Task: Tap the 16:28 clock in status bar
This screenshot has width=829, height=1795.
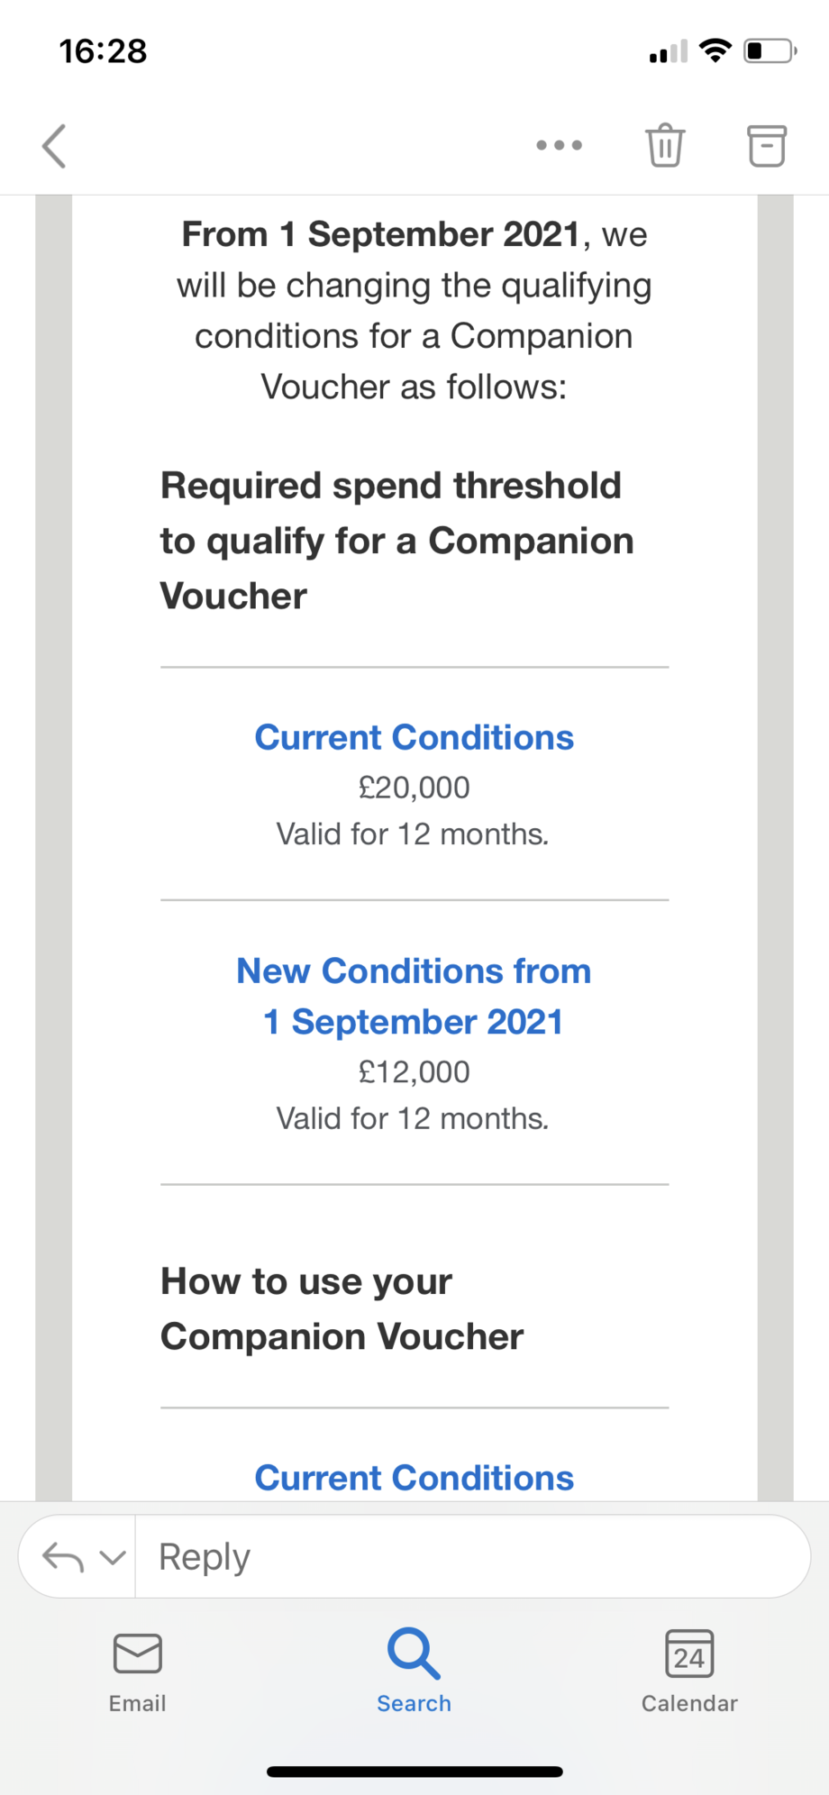Action: pyautogui.click(x=103, y=51)
